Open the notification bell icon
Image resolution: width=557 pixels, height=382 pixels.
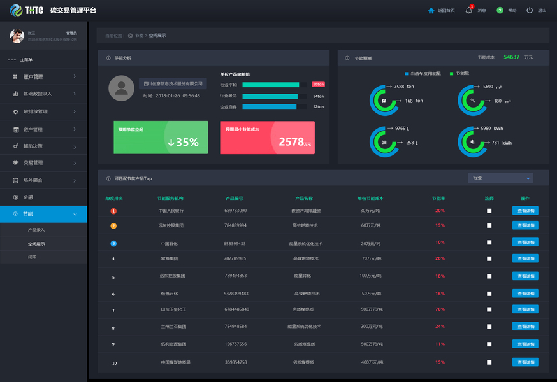pyautogui.click(x=469, y=10)
